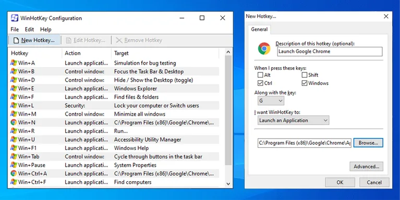400x200 pixels.
Task: Click the Windows flag icon beside Win+L
Action: pos(14,106)
